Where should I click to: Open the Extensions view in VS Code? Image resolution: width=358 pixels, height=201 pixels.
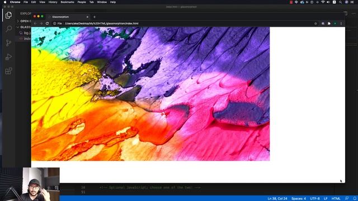click(8, 71)
